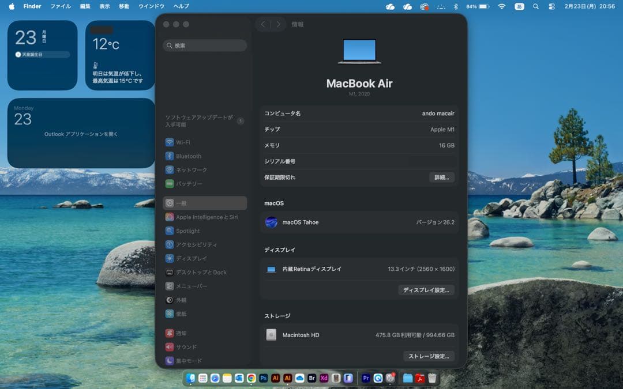Open Apple Intelligence と Siri settings
This screenshot has height=389, width=623.
tap(205, 217)
